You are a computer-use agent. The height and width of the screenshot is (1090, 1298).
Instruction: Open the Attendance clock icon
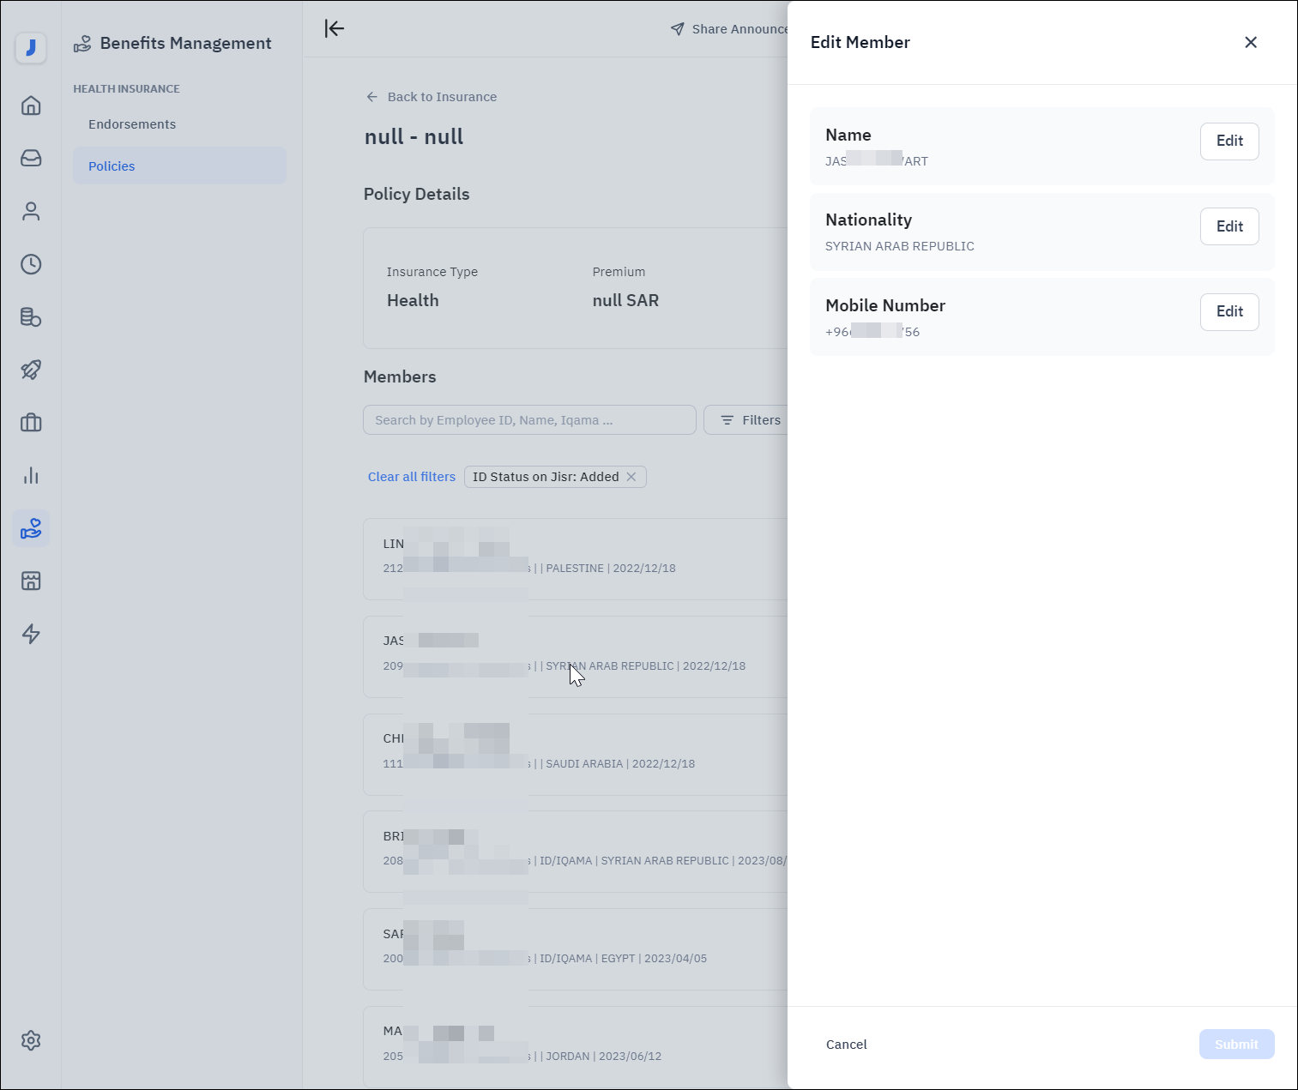(x=31, y=264)
